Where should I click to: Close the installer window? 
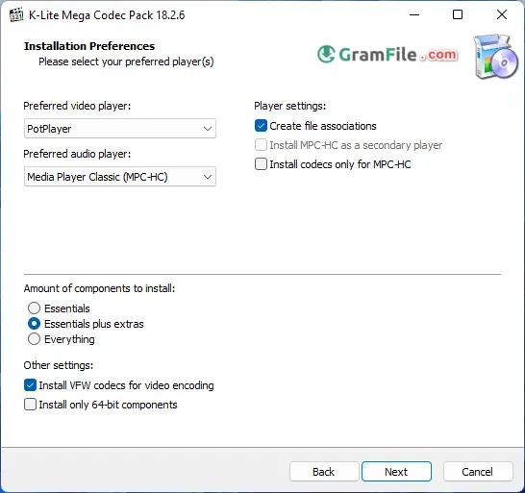502,14
